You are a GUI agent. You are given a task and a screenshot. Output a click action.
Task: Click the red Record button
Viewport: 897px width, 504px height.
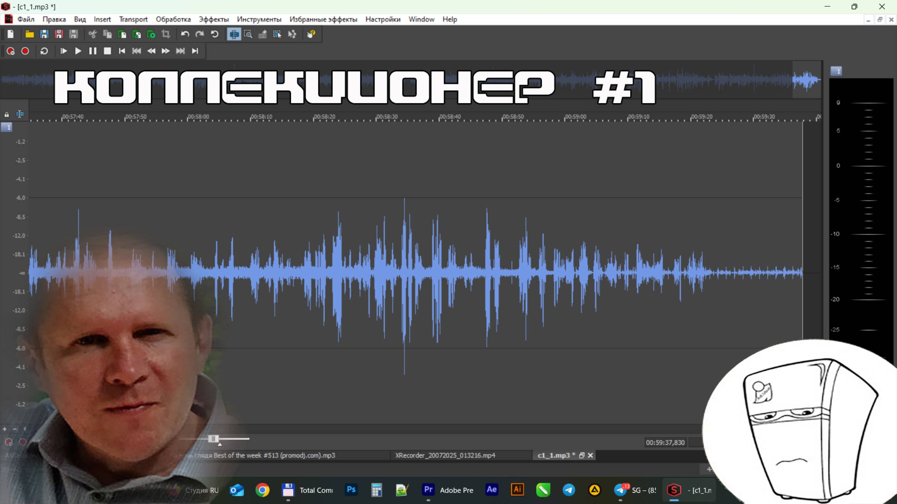25,51
